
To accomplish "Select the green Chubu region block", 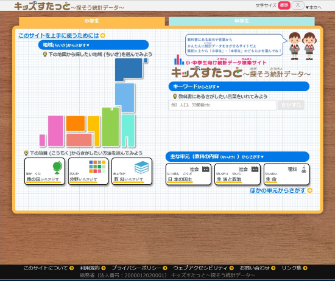I will pos(110,127).
